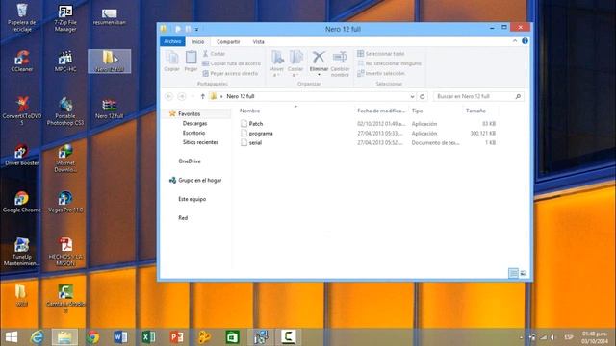Click the Copiar clipboard button in ribbon
616x346 pixels.
coord(171,62)
